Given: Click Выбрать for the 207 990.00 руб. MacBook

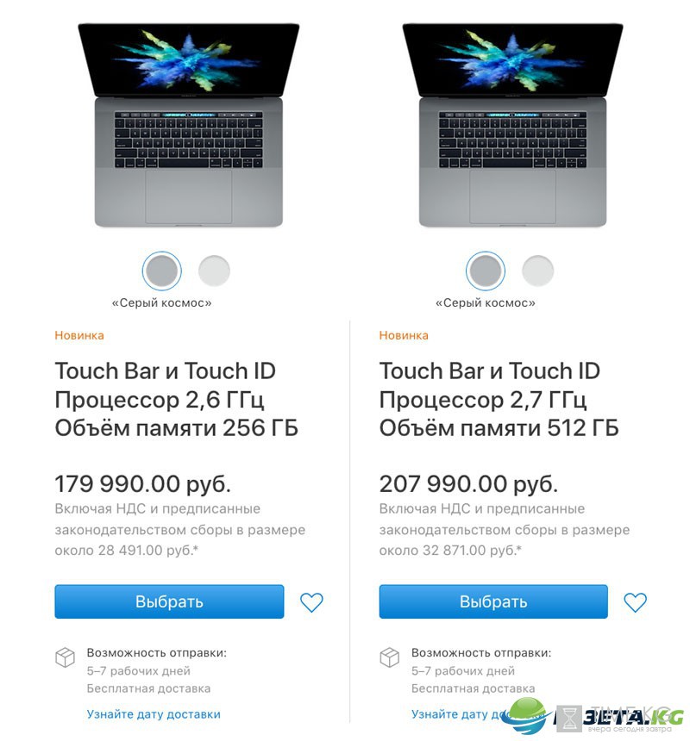Looking at the screenshot, I should pos(493,601).
